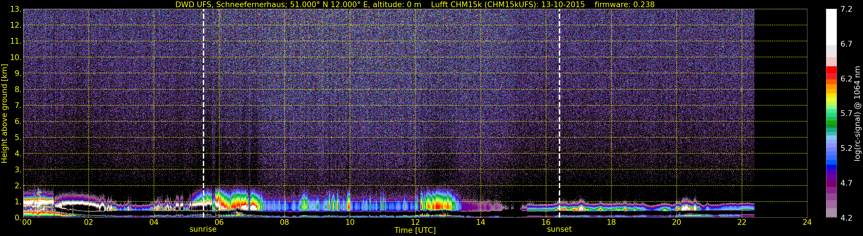Pick the dark blue band of the colorbar
This screenshot has height=236, width=863.
[x=831, y=167]
